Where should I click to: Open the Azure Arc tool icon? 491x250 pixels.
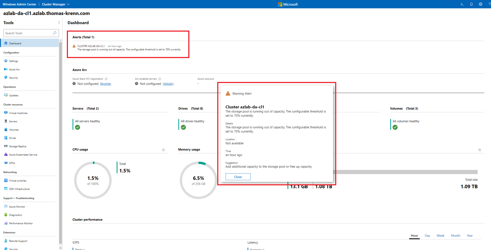click(6, 69)
